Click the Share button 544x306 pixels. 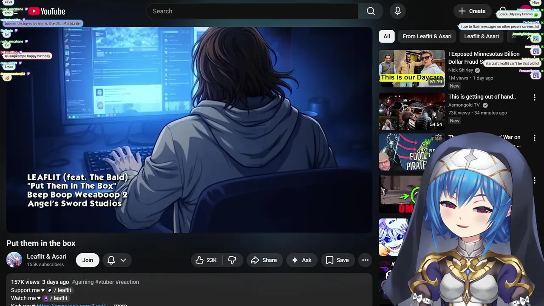click(264, 260)
